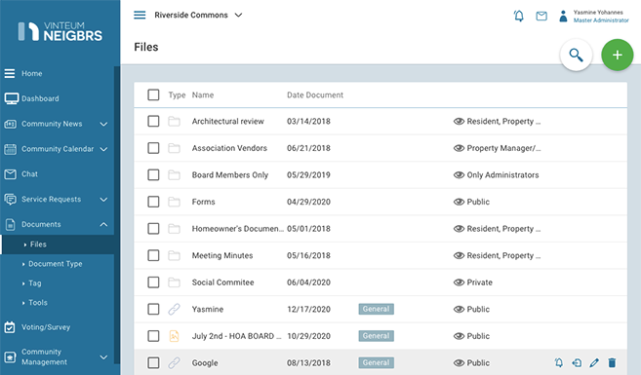The height and width of the screenshot is (375, 641).
Task: Click the folder icon for Association Vendors
Action: pos(174,148)
